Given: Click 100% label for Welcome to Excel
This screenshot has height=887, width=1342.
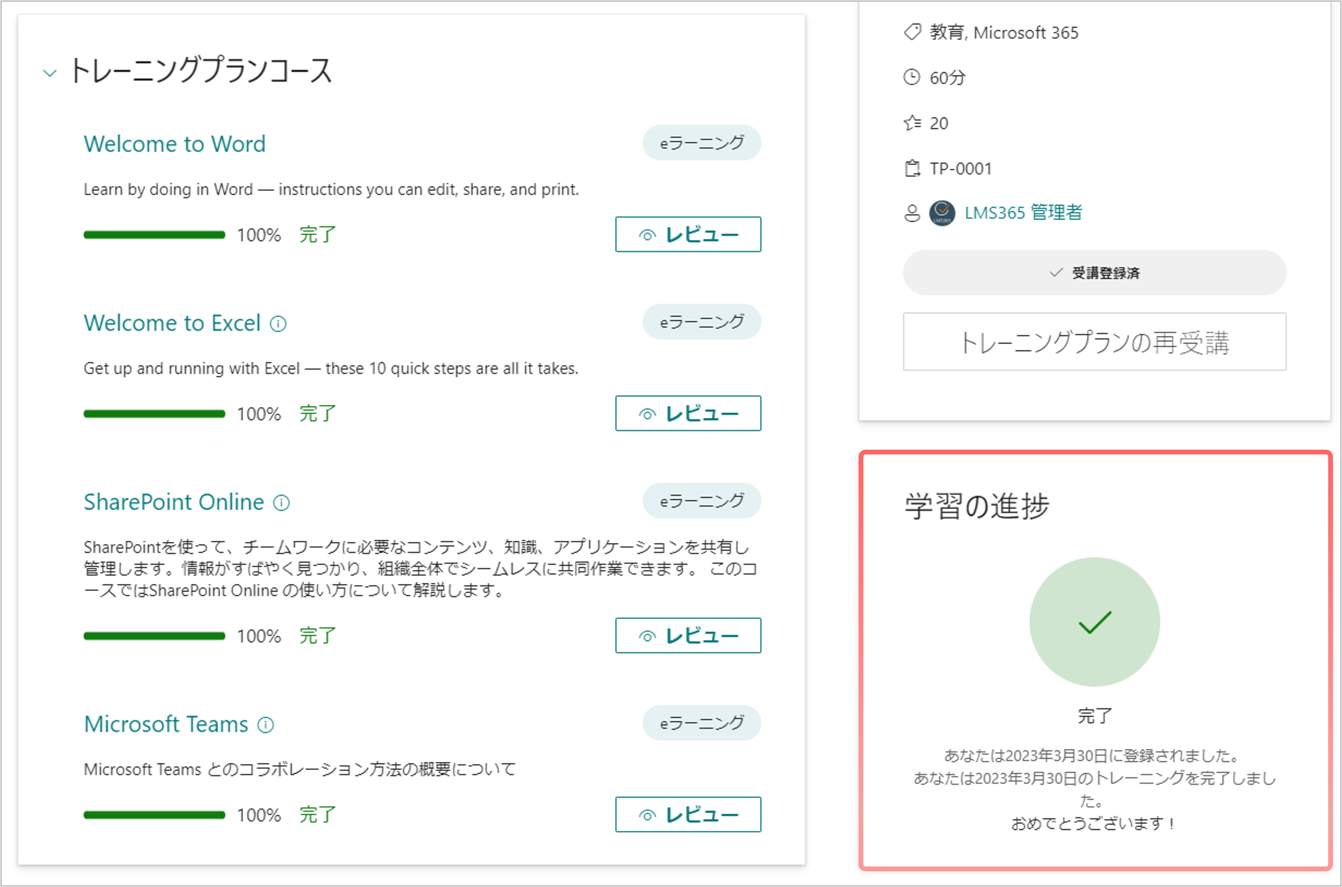Looking at the screenshot, I should pos(259,414).
